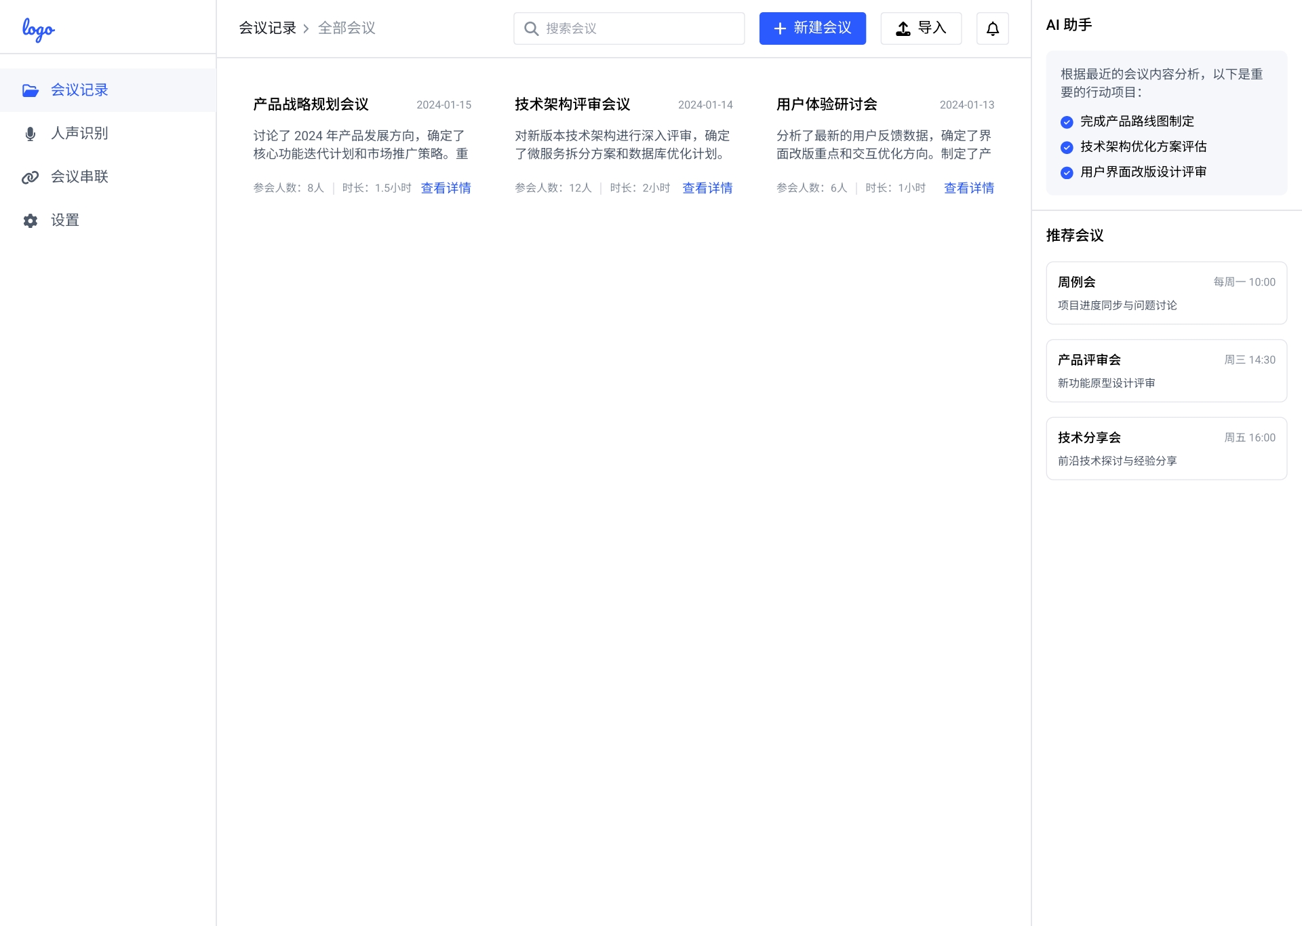Click the 产品战略规划会议 title

click(311, 104)
